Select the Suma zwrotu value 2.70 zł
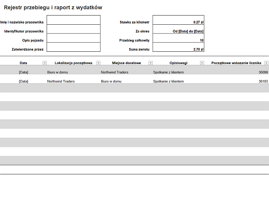Viewport: 269px width, 207px height. (179, 47)
